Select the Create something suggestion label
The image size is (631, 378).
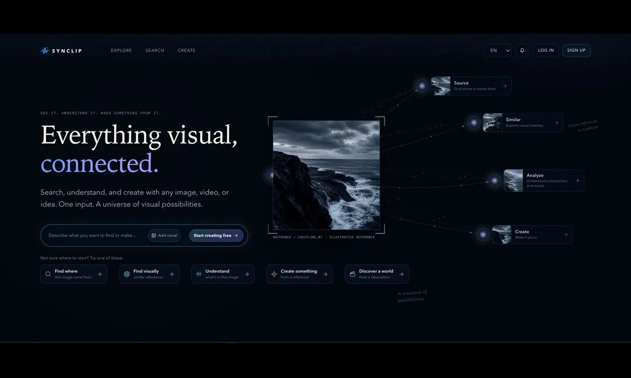299,271
